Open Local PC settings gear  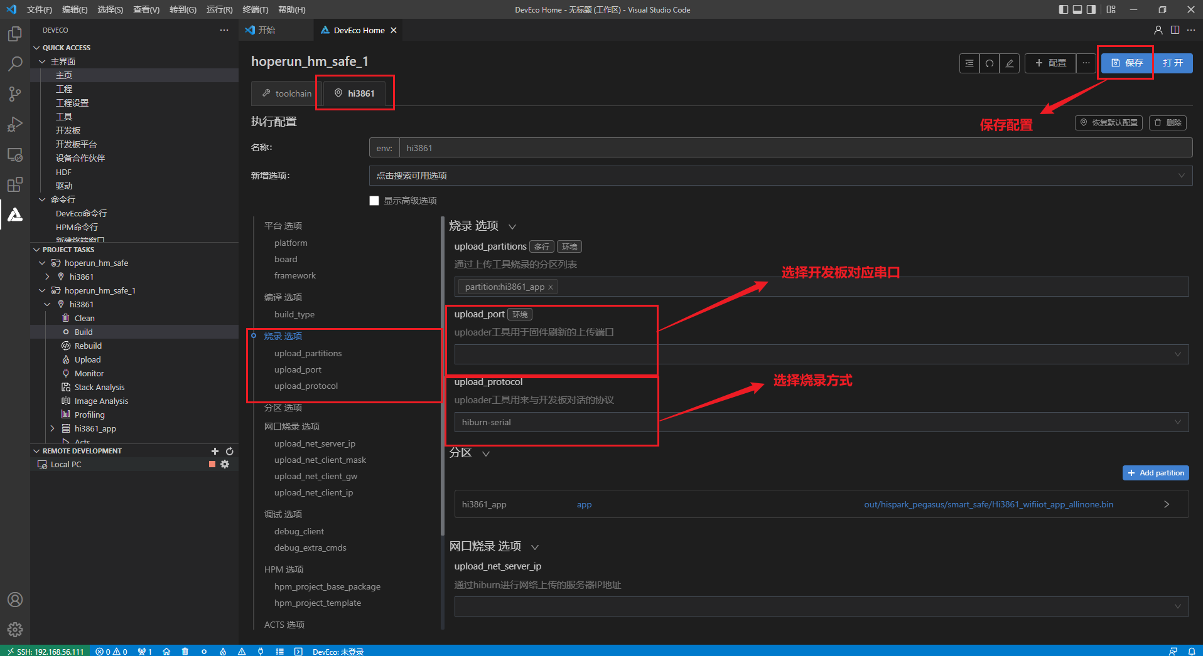click(x=225, y=464)
